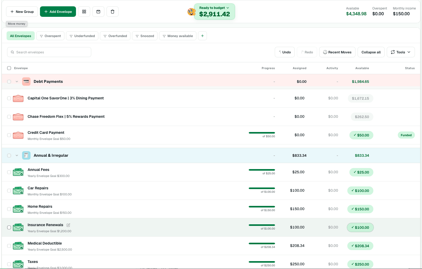422x269 pixels.
Task: Open Credit Card Payment $50.00 available pill
Action: pyautogui.click(x=361, y=135)
